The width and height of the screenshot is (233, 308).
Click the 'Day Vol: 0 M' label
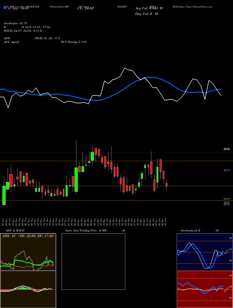[146, 14]
